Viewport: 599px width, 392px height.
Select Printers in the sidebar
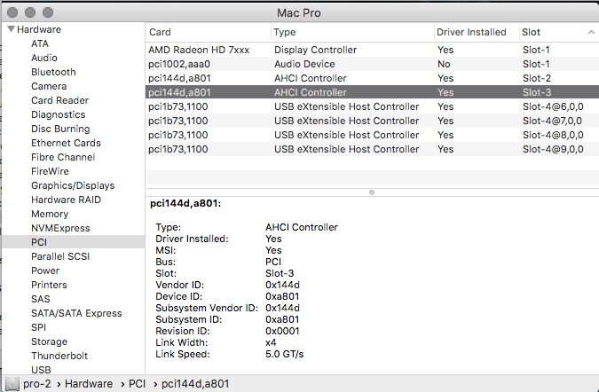point(49,285)
